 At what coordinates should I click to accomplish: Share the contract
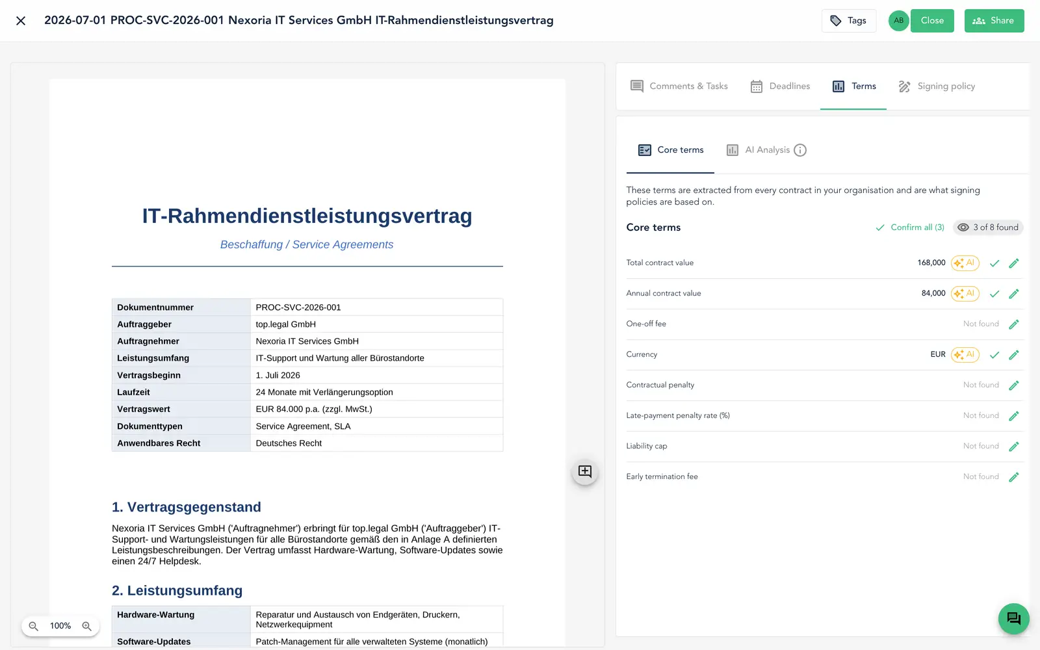994,21
